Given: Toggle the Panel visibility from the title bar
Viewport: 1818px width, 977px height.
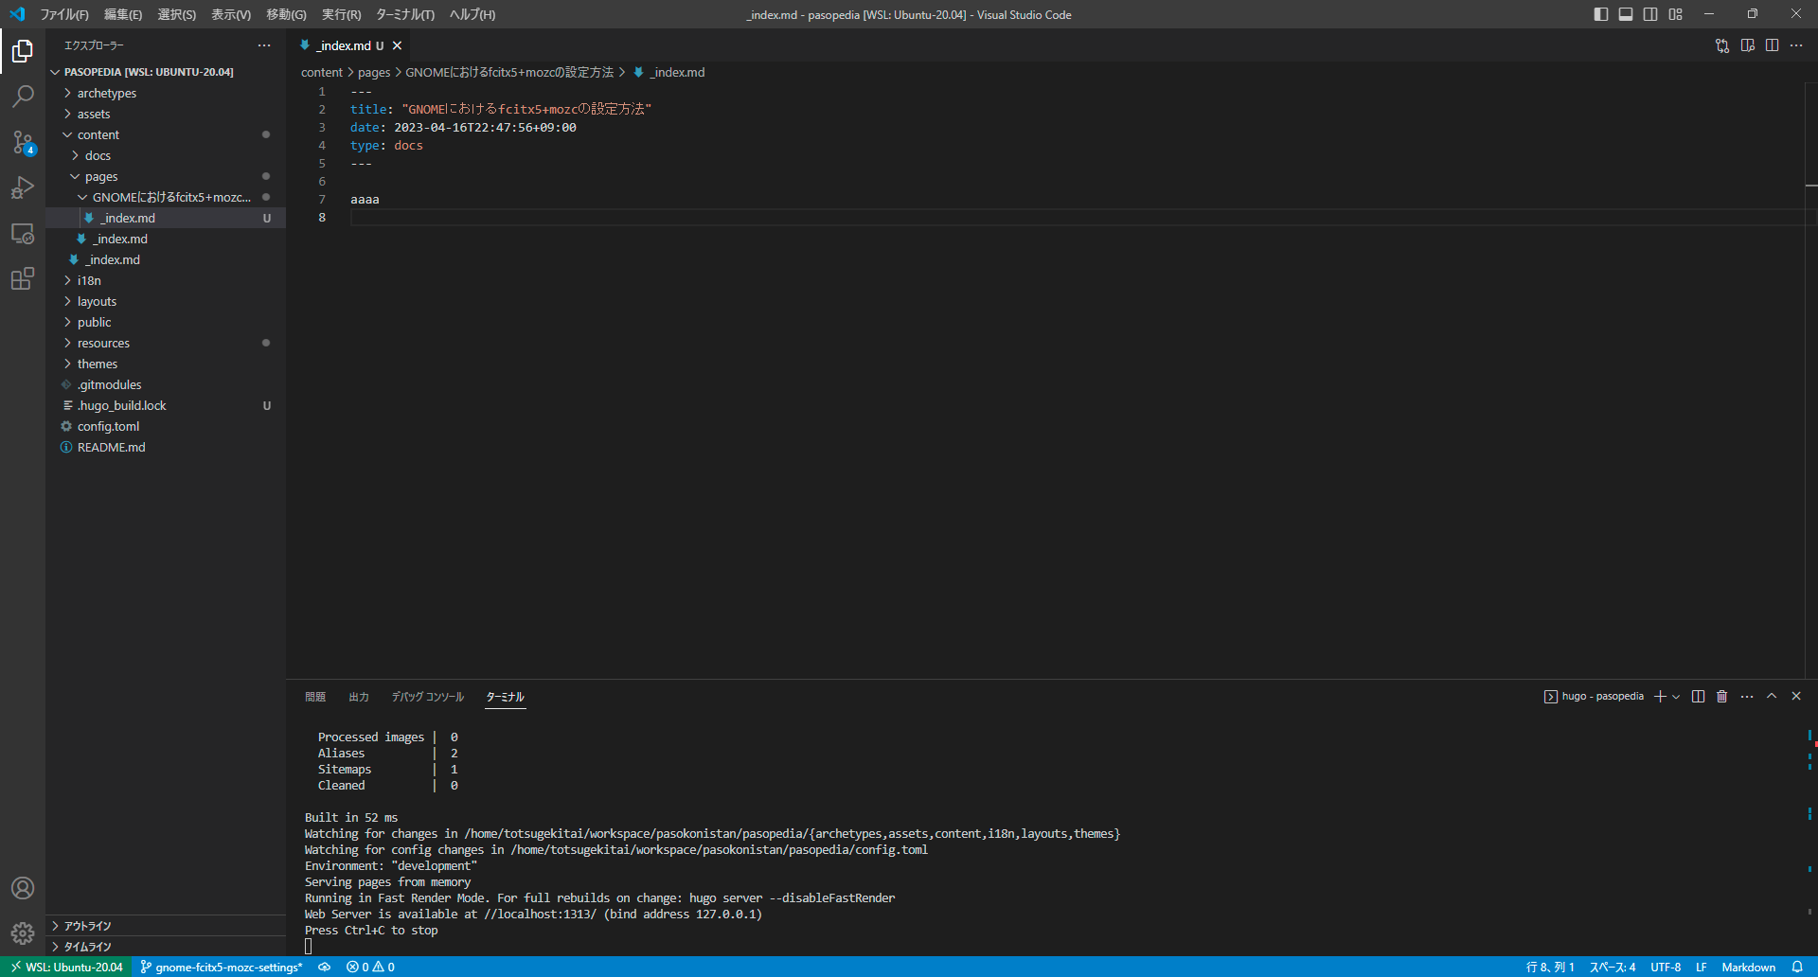Looking at the screenshot, I should click(1626, 14).
